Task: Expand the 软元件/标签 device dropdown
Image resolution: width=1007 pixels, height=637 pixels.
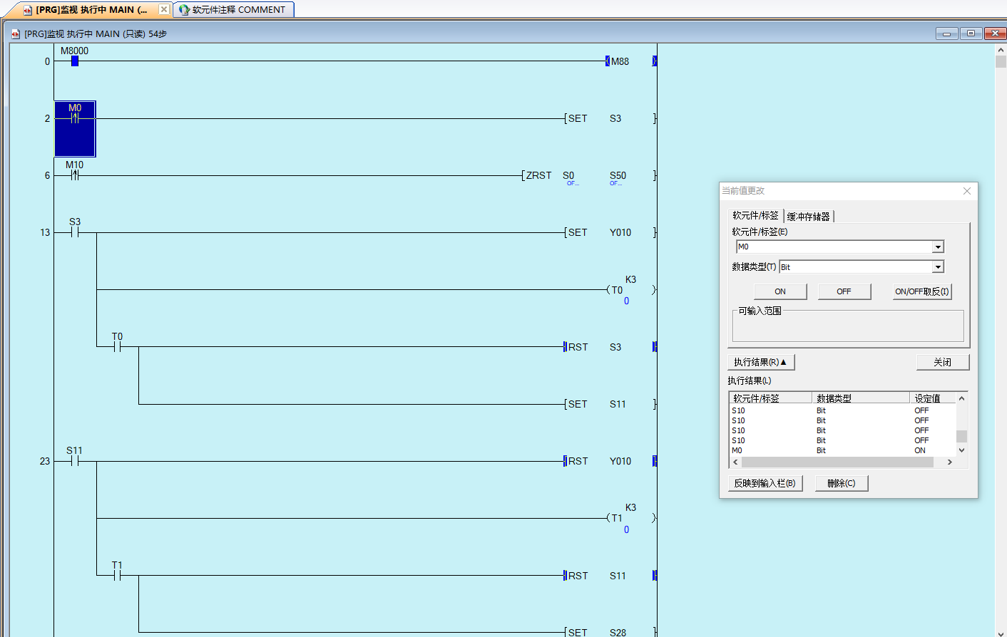Action: (938, 247)
